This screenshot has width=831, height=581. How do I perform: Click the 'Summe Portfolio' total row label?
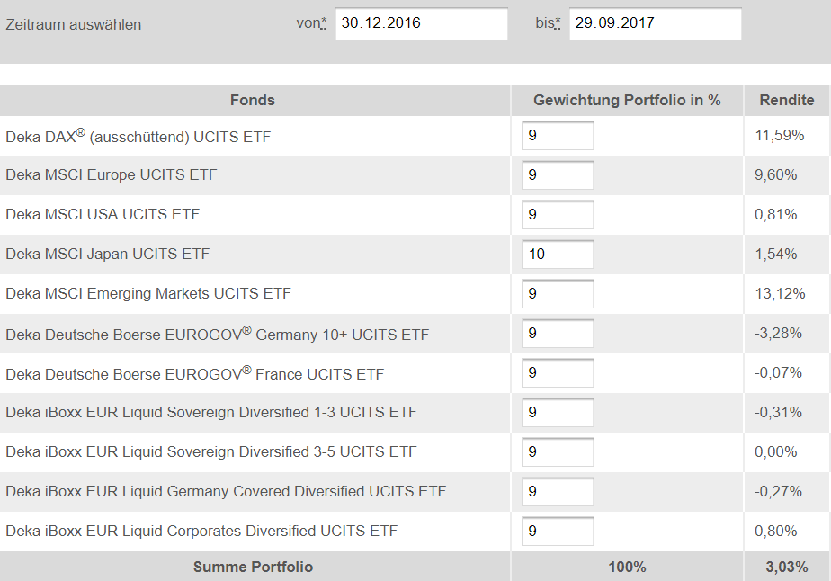253,567
